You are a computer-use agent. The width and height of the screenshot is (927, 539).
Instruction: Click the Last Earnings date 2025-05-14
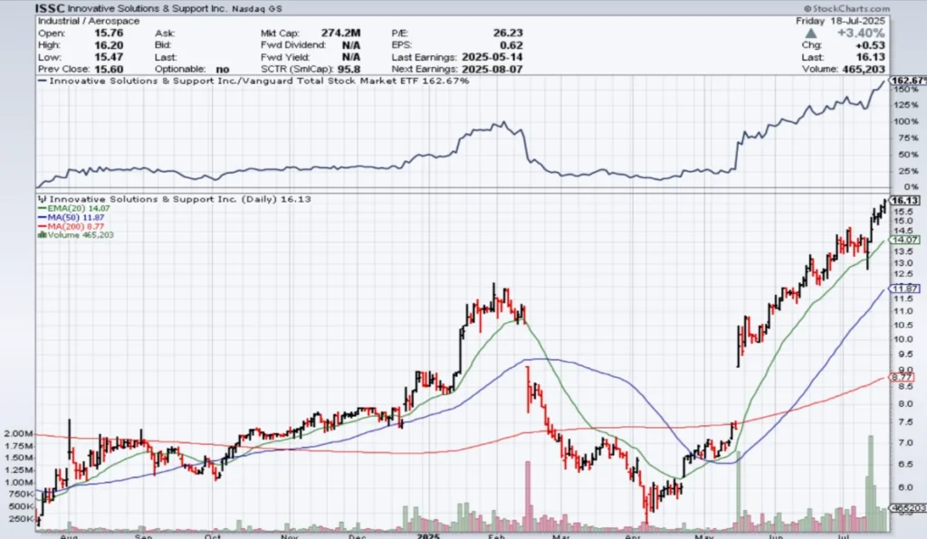[492, 57]
